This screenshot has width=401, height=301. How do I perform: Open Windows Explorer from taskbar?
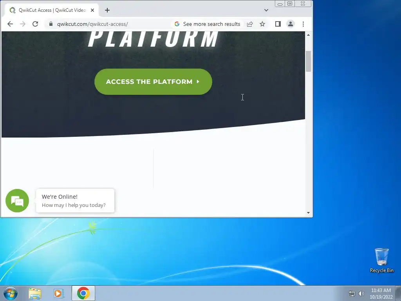point(35,294)
